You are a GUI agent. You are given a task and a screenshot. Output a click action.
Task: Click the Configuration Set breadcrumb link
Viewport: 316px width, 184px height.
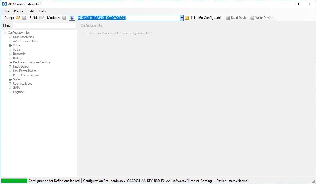[91, 26]
